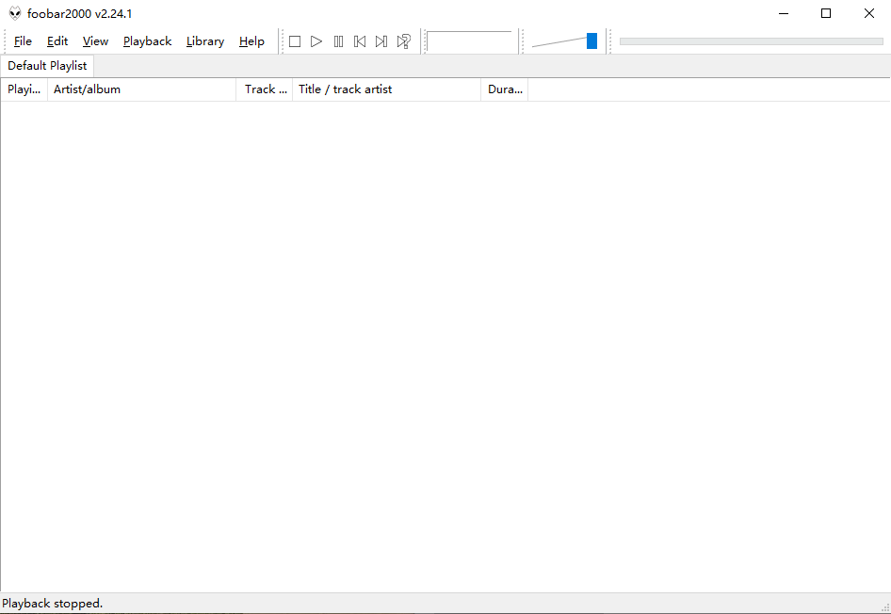Click the playback seek bar

(x=751, y=41)
